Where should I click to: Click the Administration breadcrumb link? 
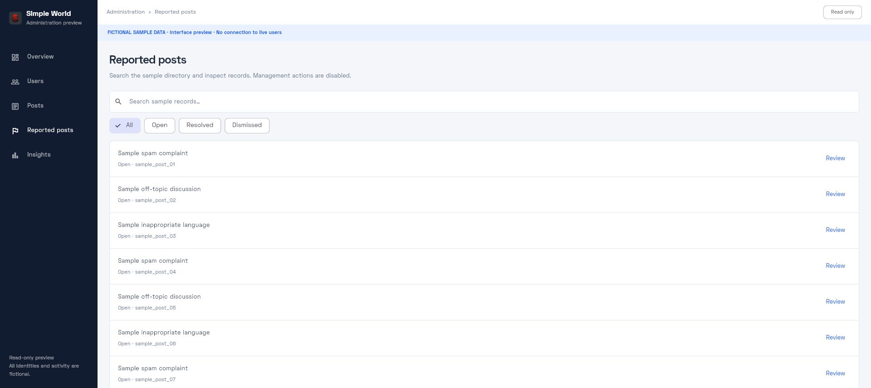126,12
